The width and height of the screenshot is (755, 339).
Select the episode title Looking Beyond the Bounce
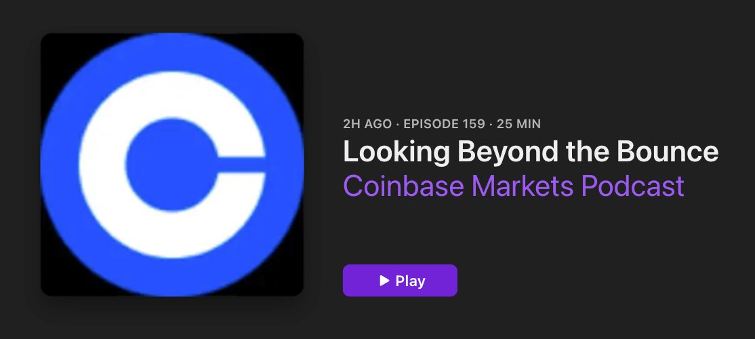(x=531, y=152)
